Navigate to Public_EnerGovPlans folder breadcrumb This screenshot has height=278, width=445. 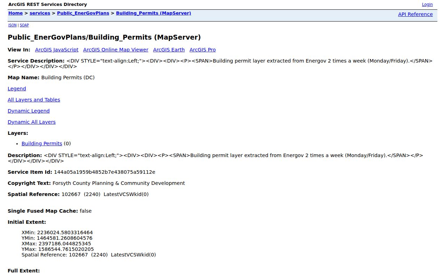point(83,13)
